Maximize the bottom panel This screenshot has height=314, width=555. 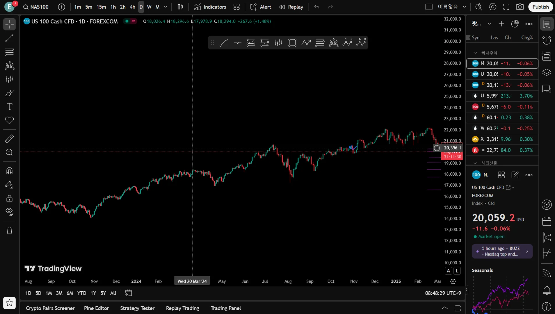pos(458,308)
